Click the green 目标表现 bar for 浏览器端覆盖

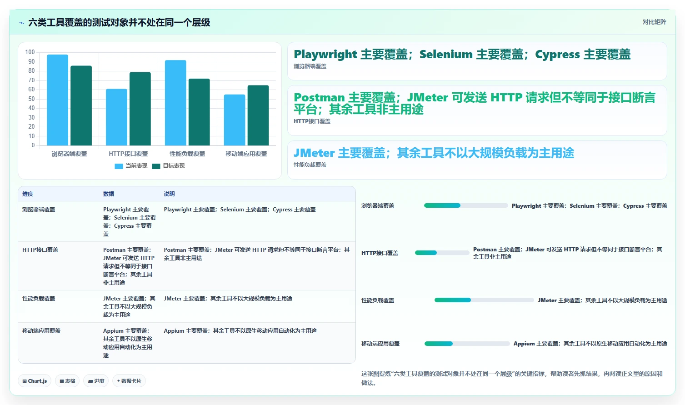[x=81, y=105]
